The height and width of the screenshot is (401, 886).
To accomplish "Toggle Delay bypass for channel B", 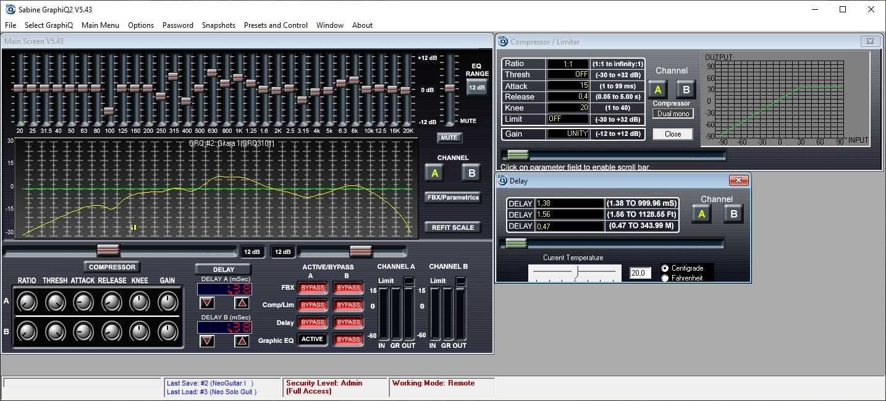I will (348, 323).
